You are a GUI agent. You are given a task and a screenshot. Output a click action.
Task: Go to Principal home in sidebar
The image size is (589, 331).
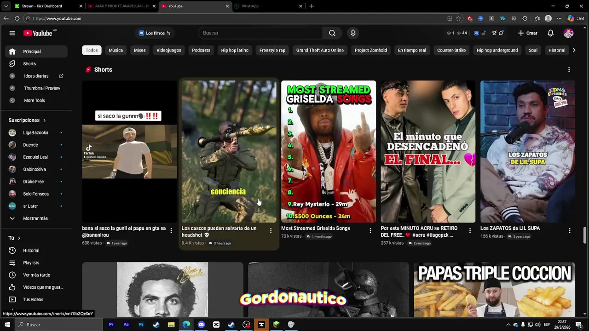(35, 51)
